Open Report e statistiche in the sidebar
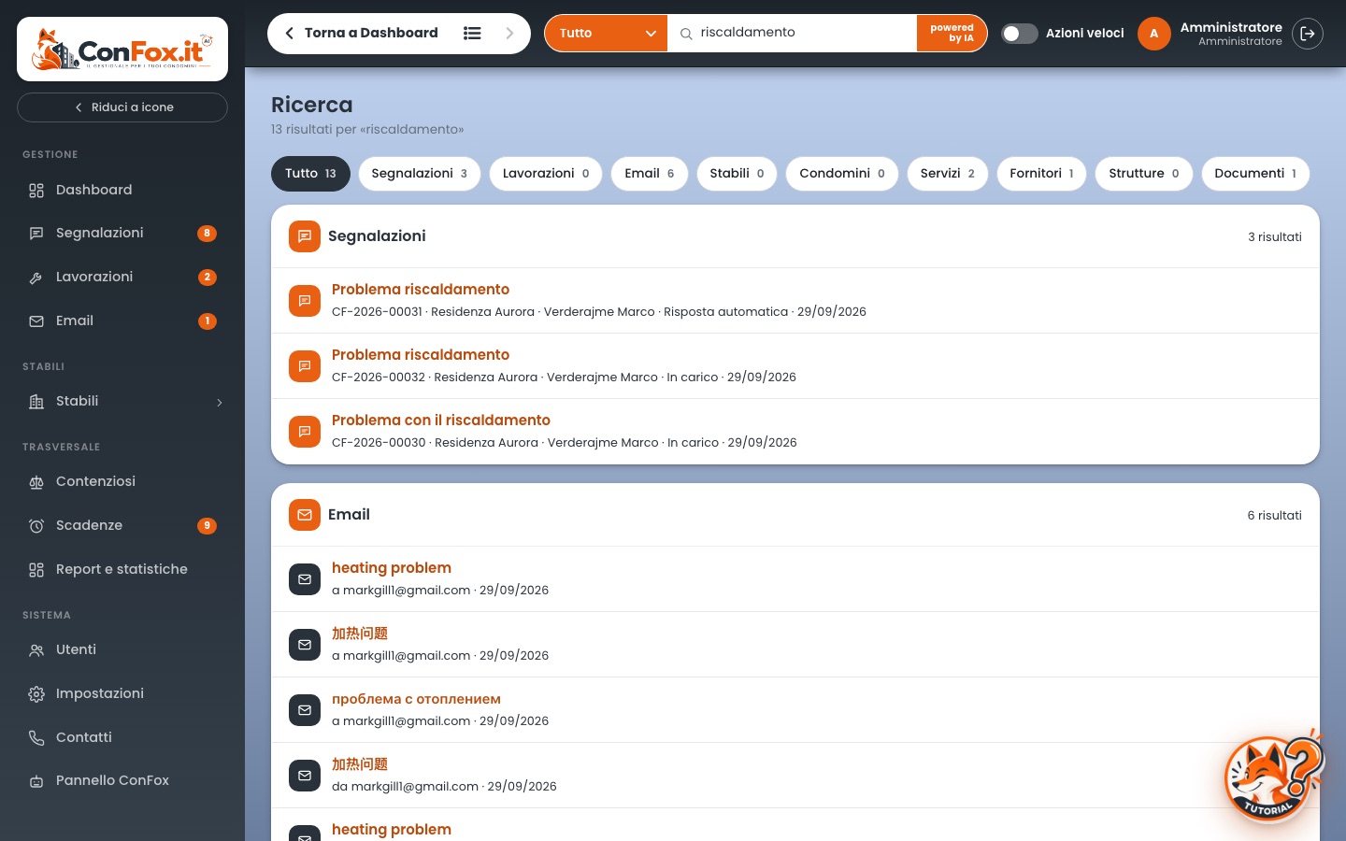This screenshot has height=841, width=1346. pos(122,569)
